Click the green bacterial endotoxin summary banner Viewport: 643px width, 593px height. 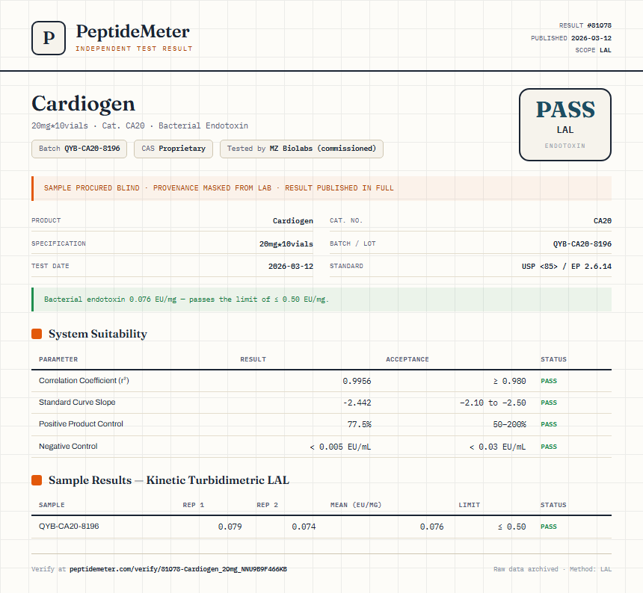[x=321, y=299]
